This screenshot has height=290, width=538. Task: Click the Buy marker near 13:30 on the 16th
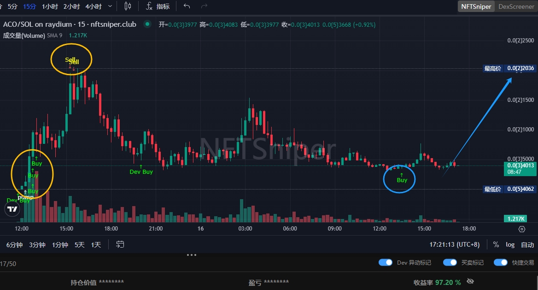point(402,180)
